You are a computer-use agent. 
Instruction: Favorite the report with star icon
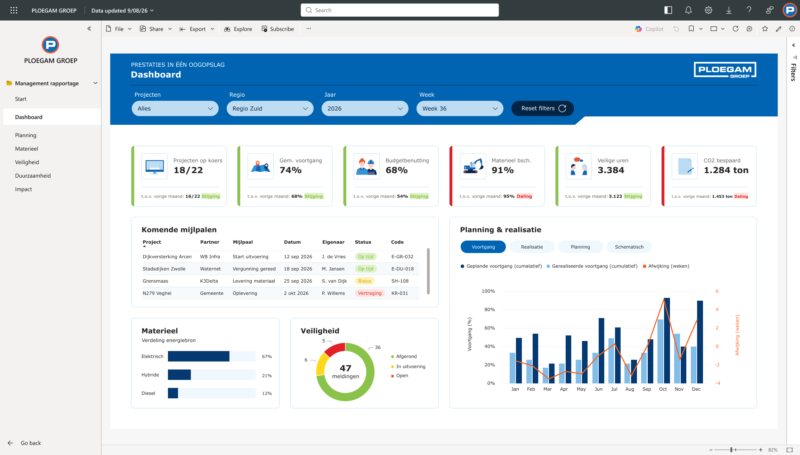point(765,29)
